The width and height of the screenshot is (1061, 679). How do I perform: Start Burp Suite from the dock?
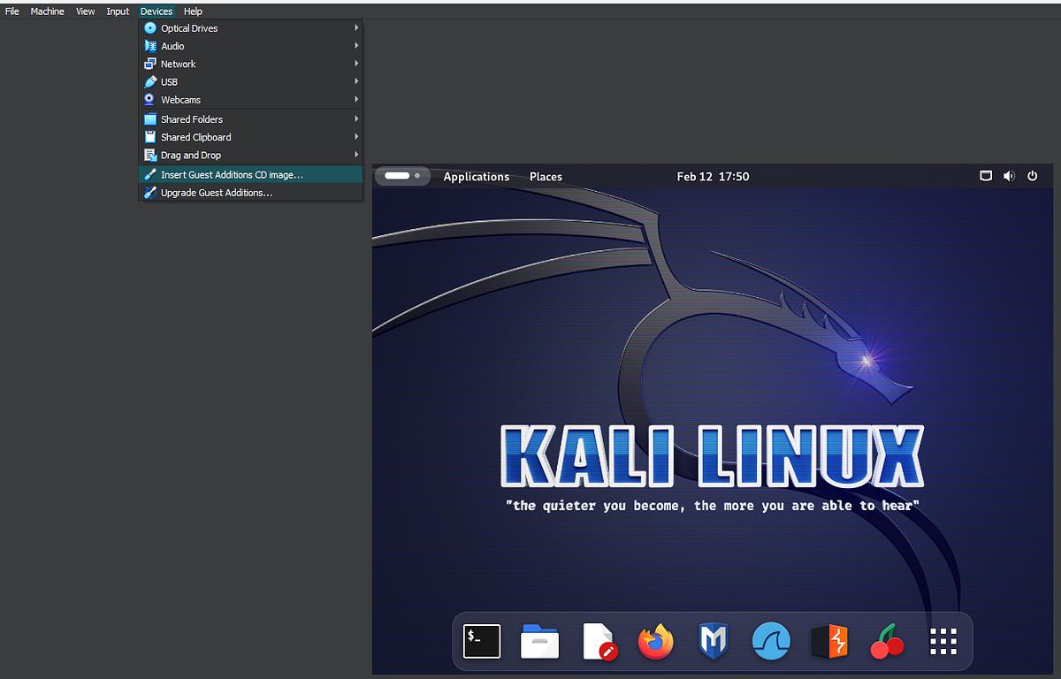[828, 642]
